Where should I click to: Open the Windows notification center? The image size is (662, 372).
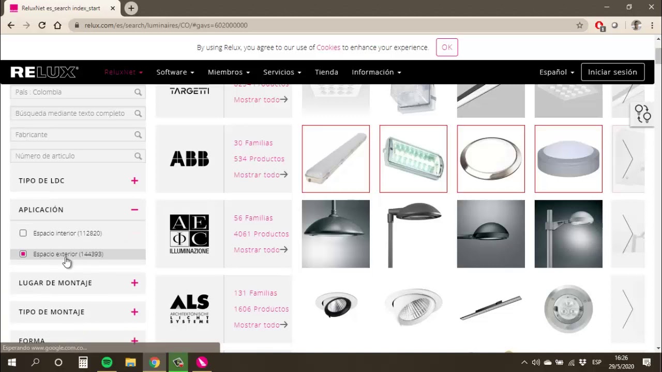[646, 362]
